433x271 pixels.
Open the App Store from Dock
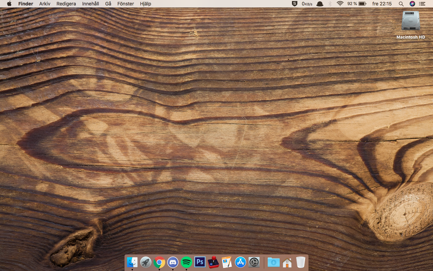point(241,262)
